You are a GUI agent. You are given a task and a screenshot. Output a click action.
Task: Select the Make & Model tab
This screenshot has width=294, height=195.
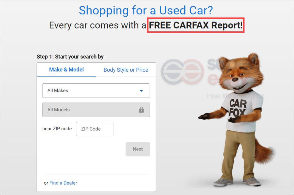tap(66, 70)
